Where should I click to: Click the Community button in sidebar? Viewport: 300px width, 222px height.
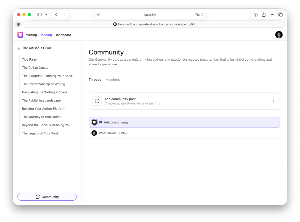47,197
